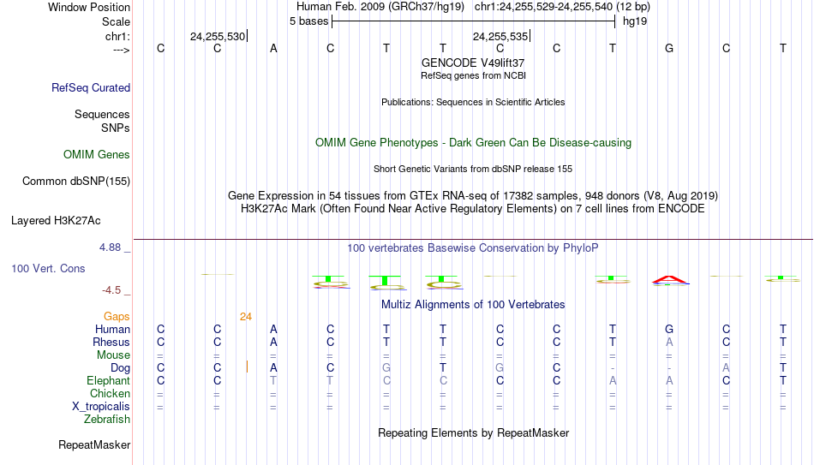
Task: Select the Elephant alignment row label
Action: point(109,380)
